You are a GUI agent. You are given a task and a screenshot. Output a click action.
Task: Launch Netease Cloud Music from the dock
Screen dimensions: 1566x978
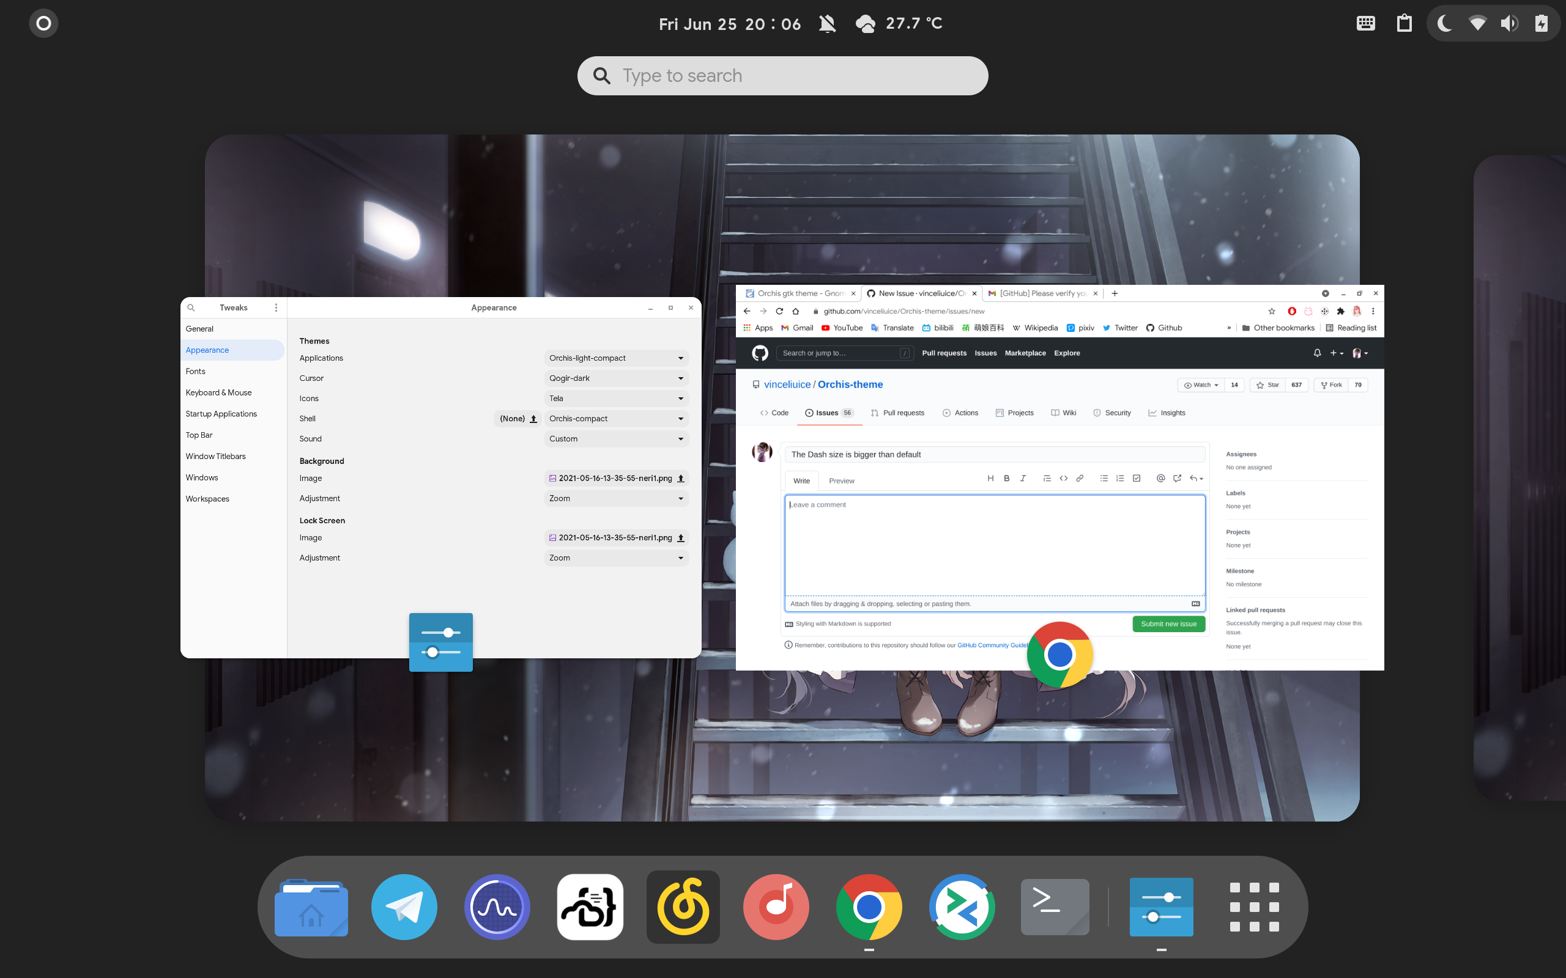click(x=683, y=907)
